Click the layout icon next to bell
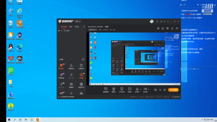217x122 pixels. pyautogui.click(x=167, y=28)
